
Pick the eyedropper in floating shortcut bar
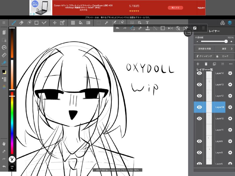[140, 28]
